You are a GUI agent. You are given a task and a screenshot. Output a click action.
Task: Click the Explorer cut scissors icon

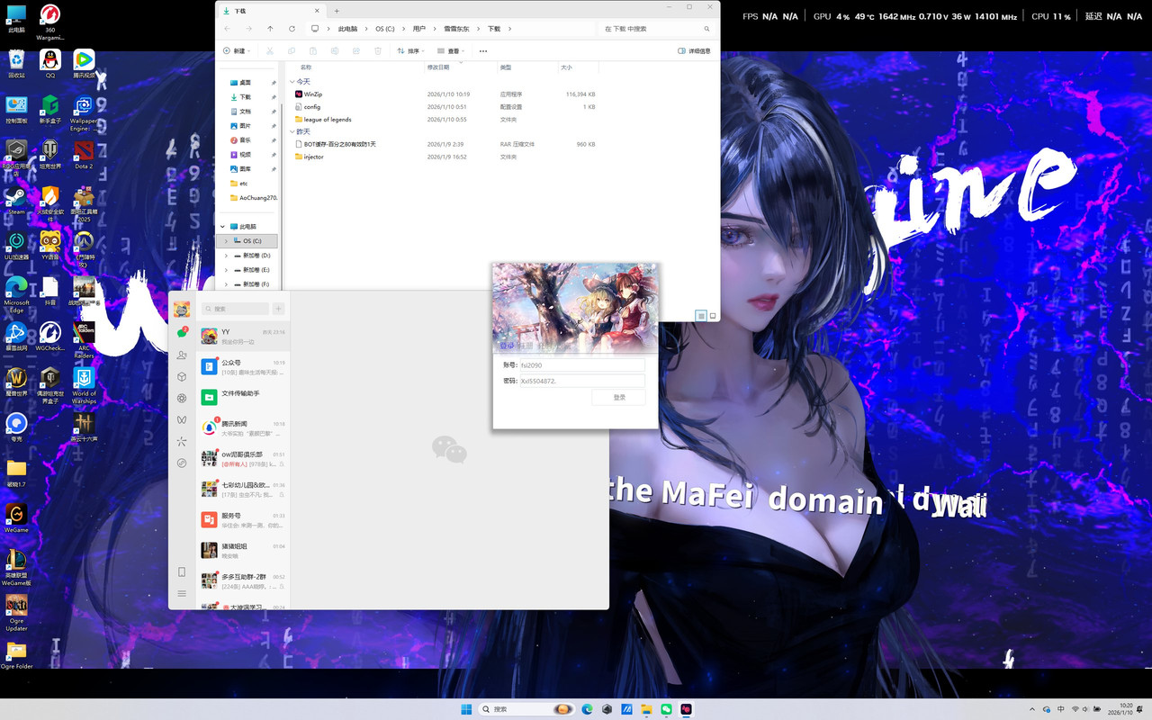coord(269,51)
